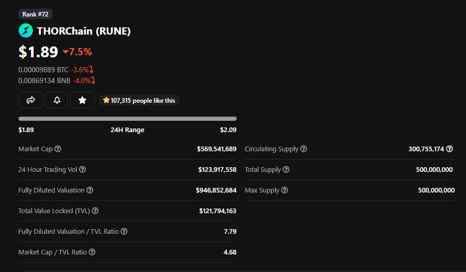Click the BTC price conversion line
The width and height of the screenshot is (466, 272).
pyautogui.click(x=56, y=70)
